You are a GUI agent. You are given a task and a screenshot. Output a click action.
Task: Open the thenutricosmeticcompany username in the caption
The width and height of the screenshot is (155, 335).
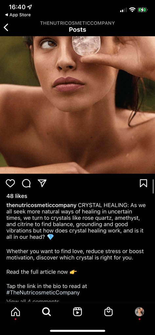pyautogui.click(x=42, y=205)
